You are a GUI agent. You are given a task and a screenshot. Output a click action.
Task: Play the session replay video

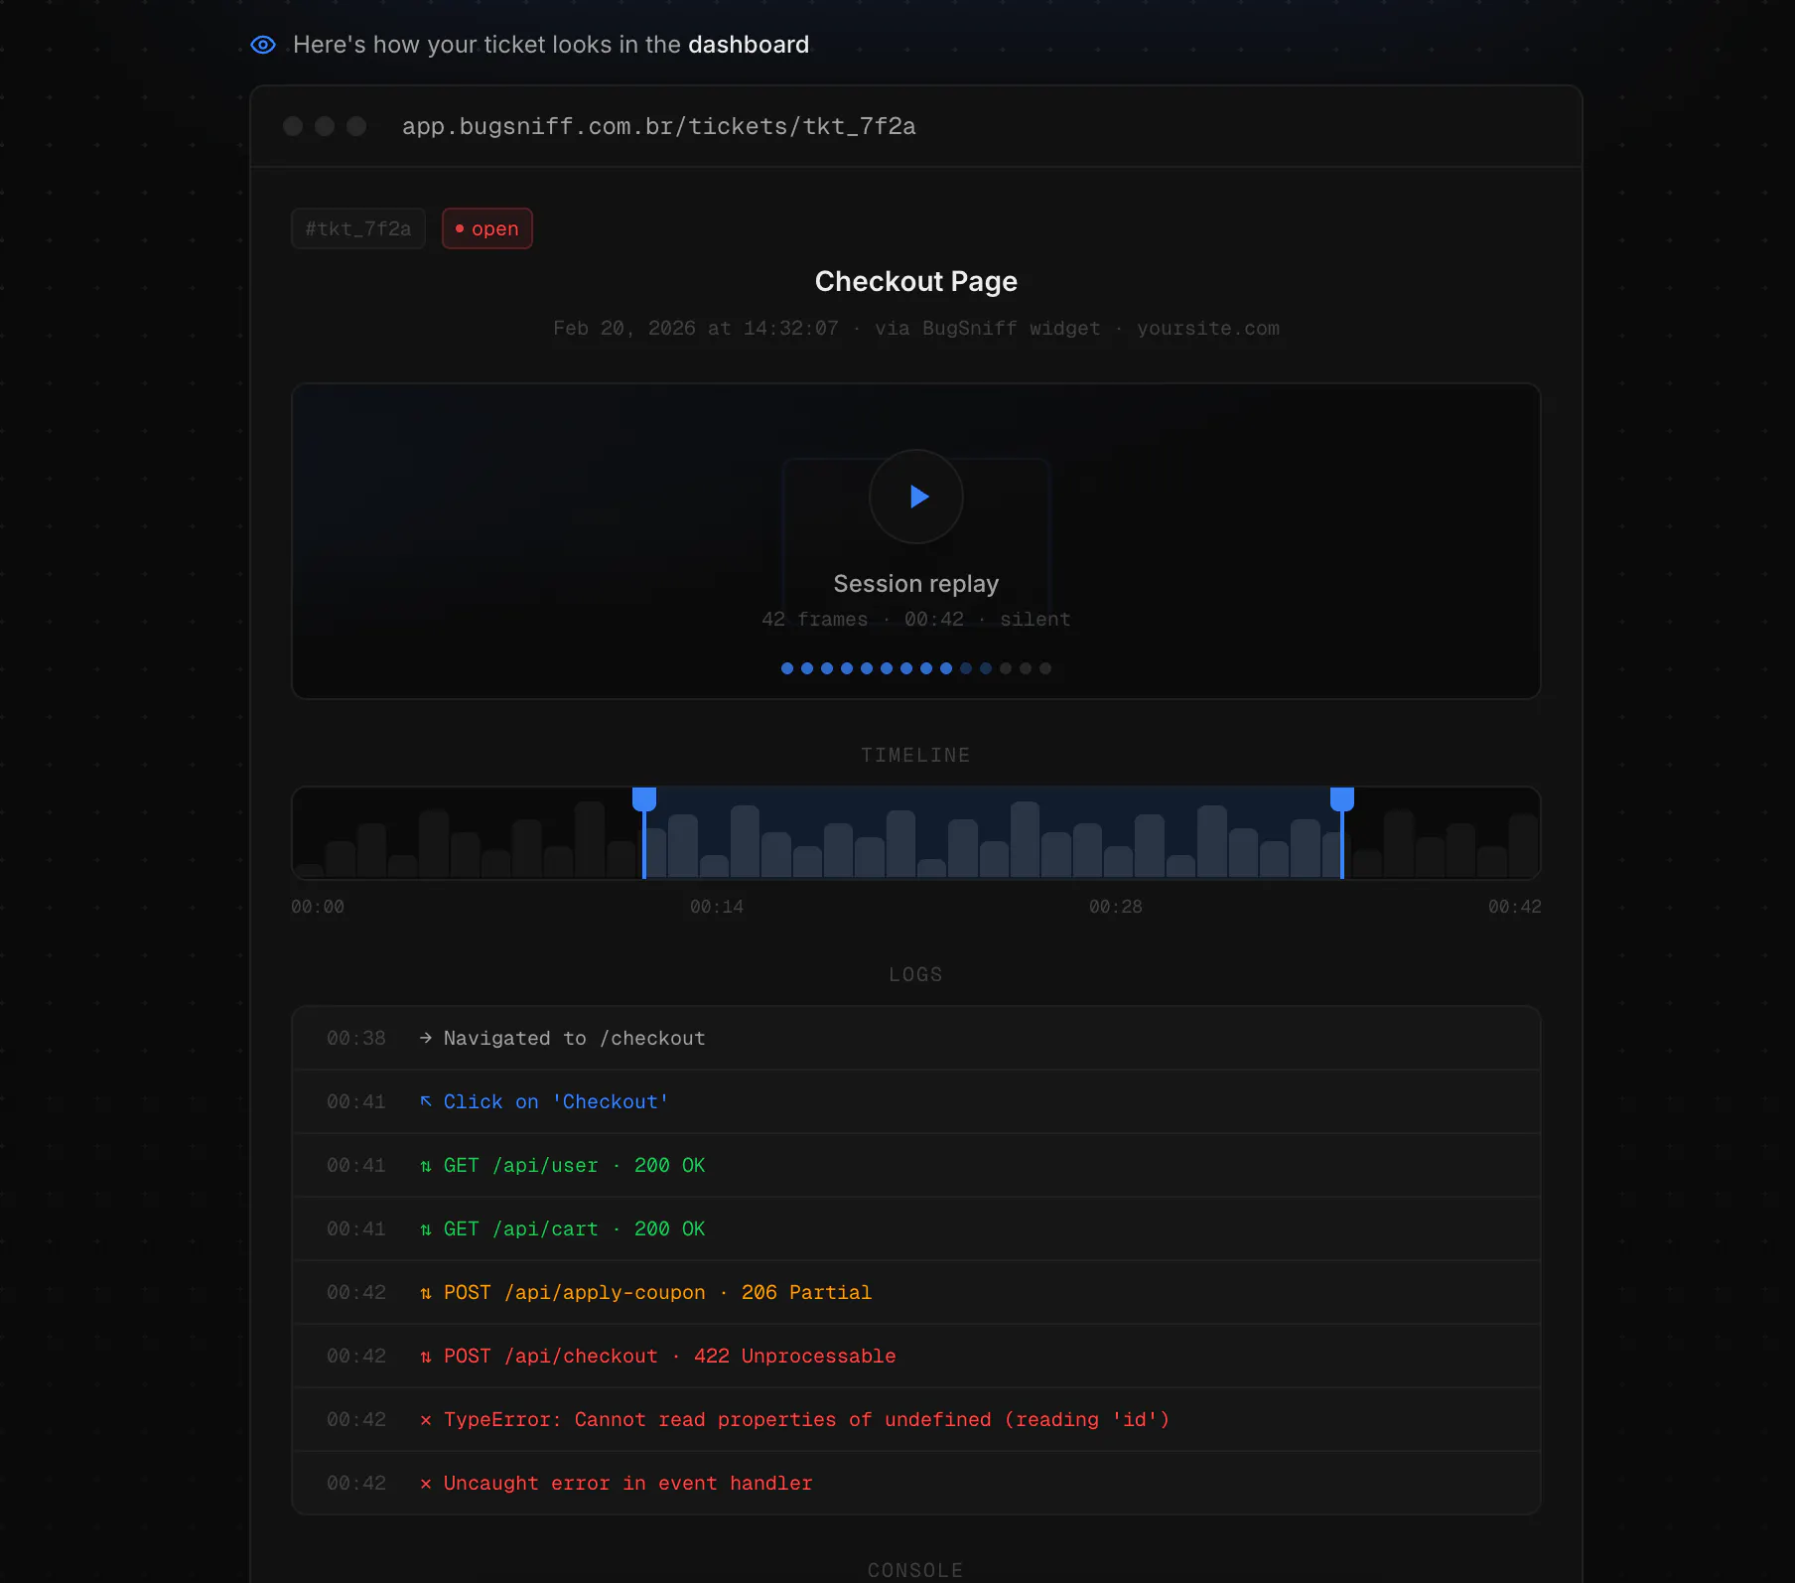pos(915,497)
